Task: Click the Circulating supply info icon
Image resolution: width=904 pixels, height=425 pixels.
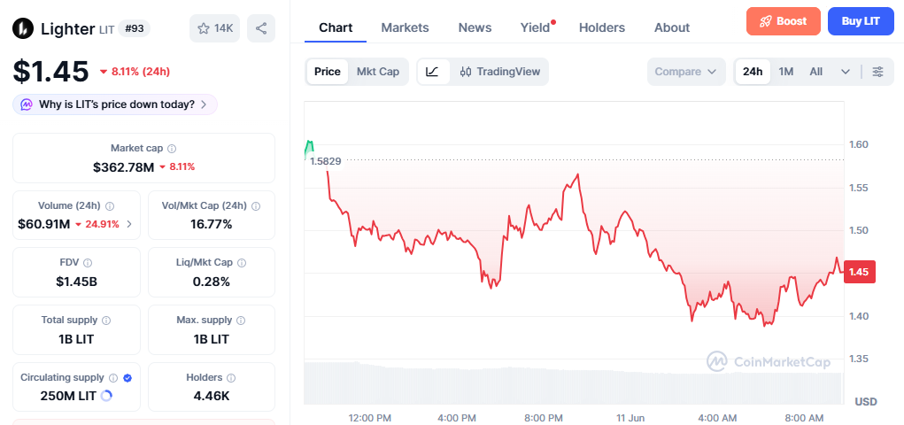Action: (x=113, y=378)
